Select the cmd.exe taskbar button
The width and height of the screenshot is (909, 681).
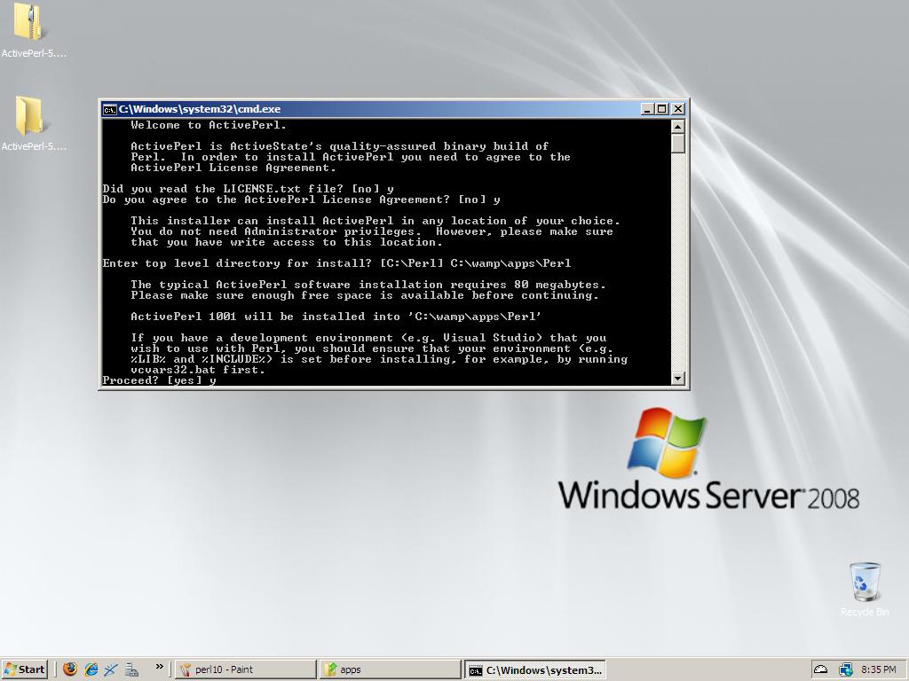tap(535, 669)
